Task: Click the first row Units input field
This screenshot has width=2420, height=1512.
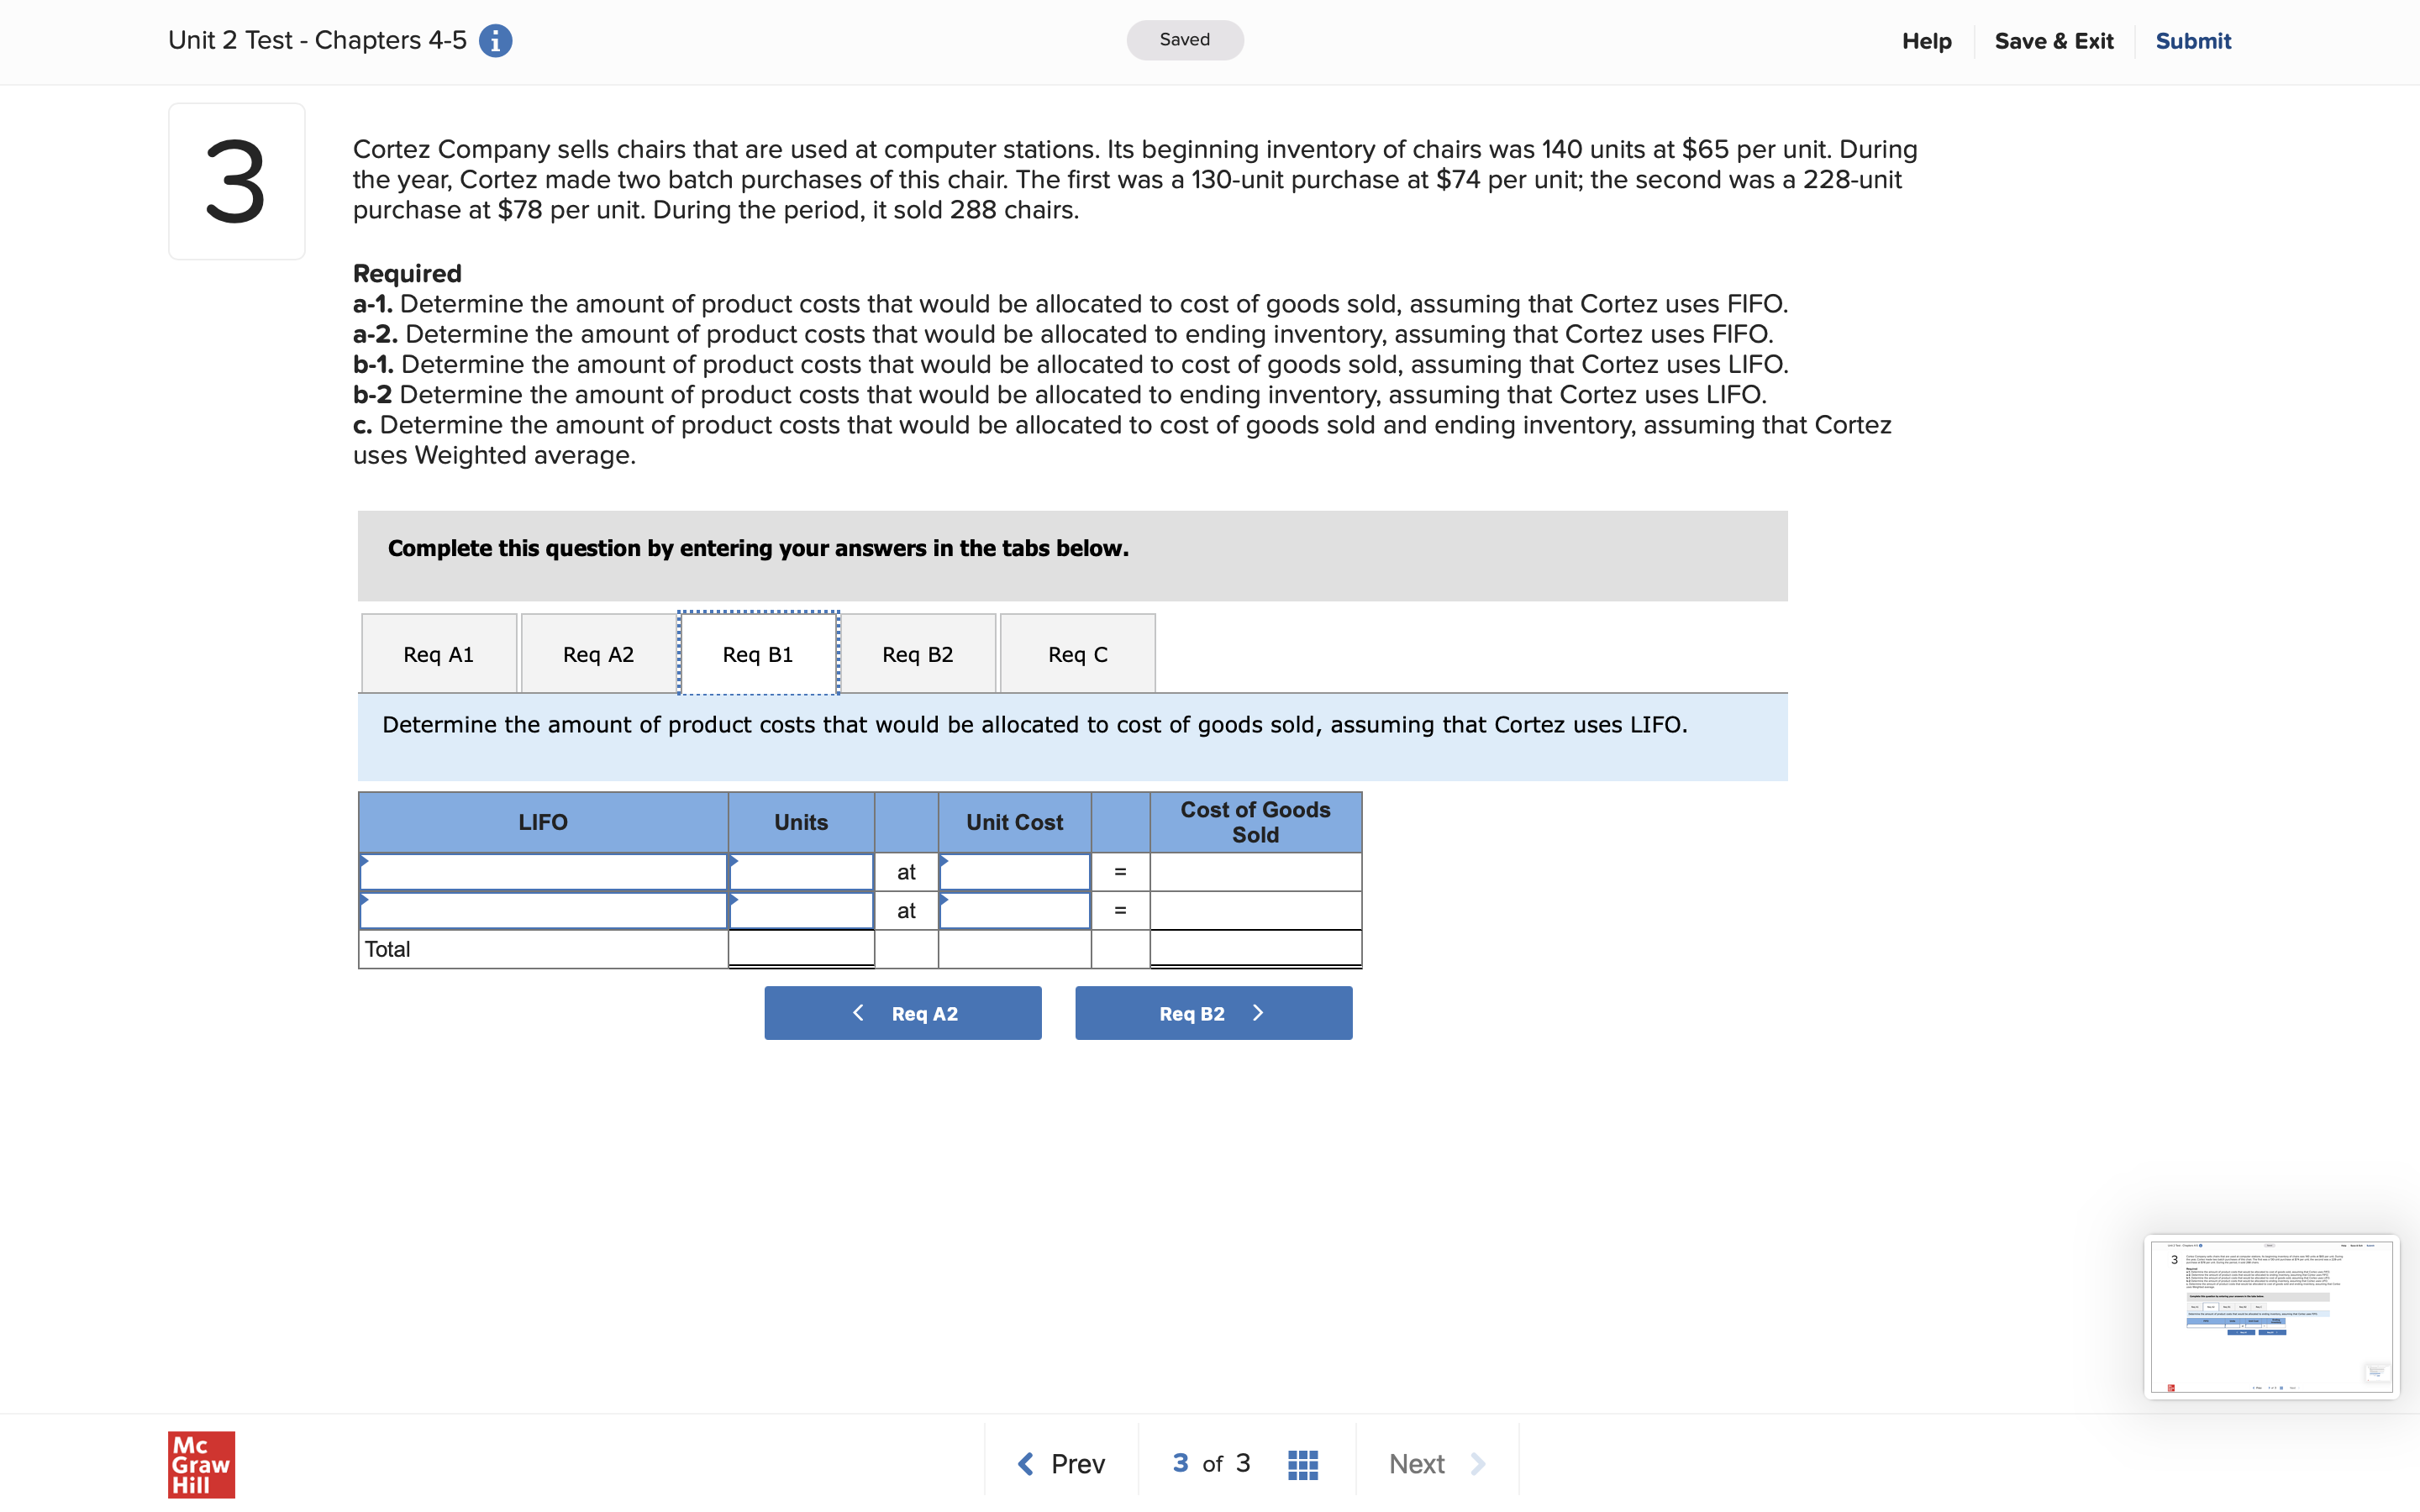Action: [x=801, y=872]
